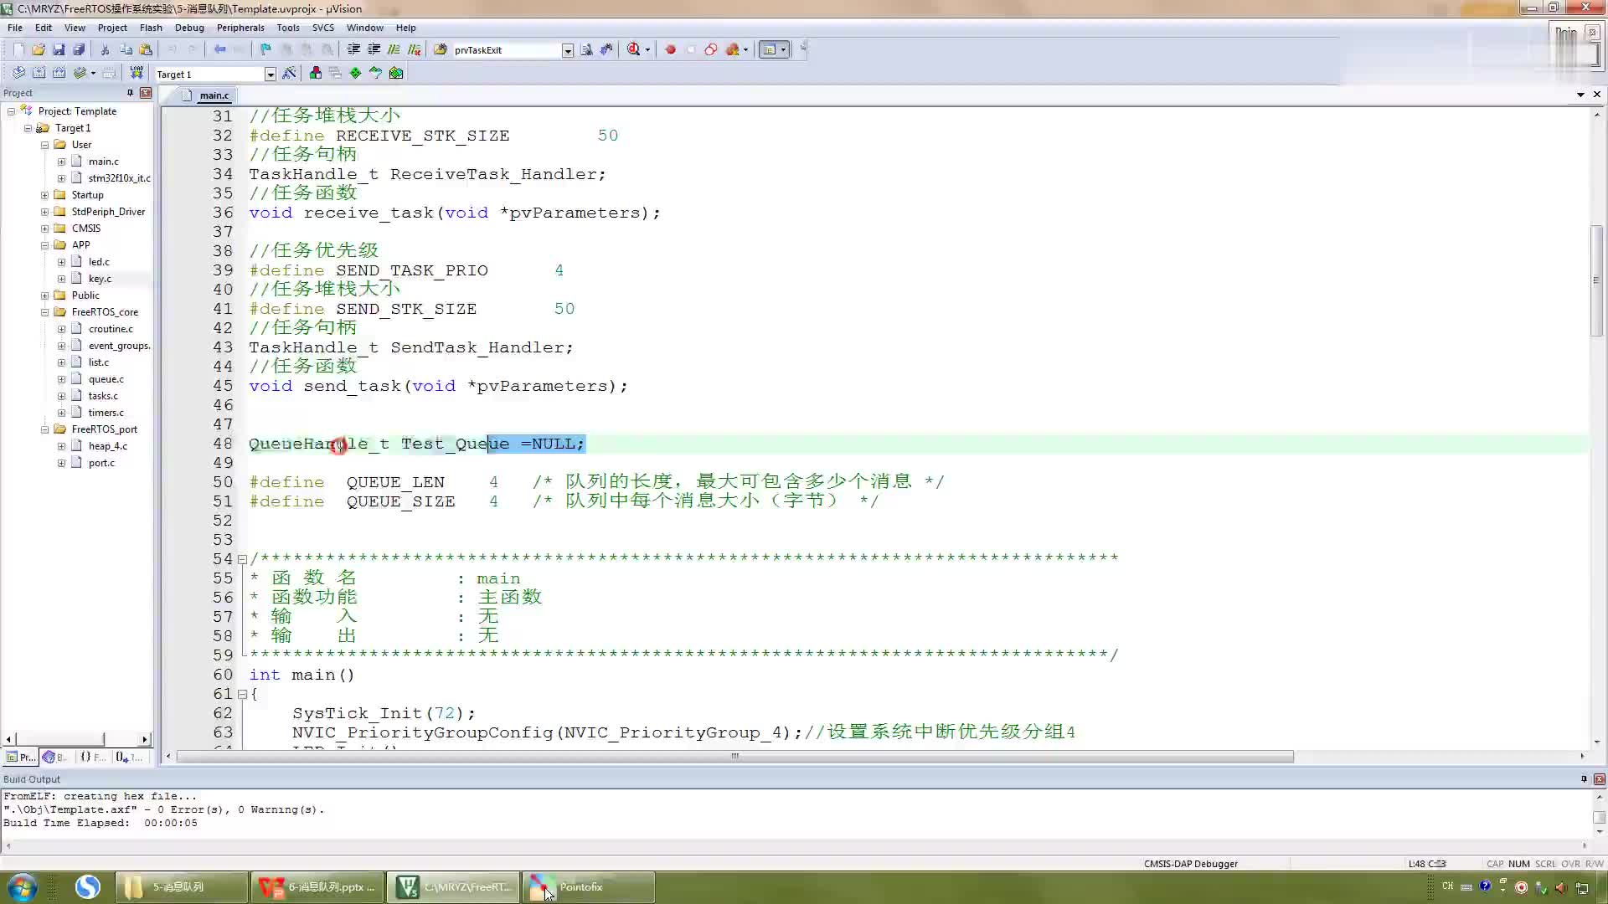Image resolution: width=1608 pixels, height=904 pixels.
Task: Insert or remove bookmark flag icon
Action: (265, 49)
